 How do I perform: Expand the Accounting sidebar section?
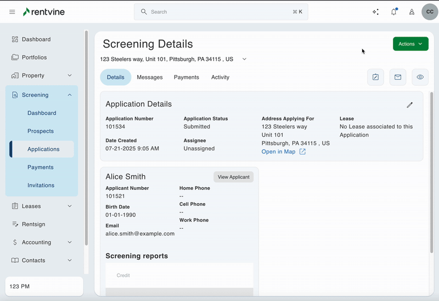70,242
